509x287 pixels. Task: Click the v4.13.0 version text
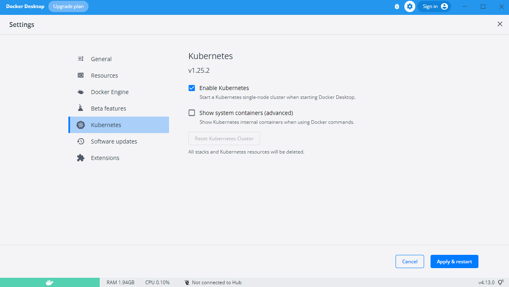pyautogui.click(x=486, y=283)
